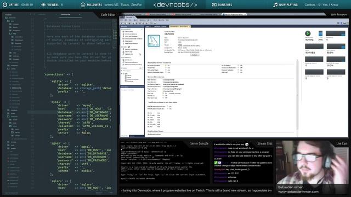Click the Session tab at the navigator bottom
The width and height of the screenshot is (351, 197).
pos(132,136)
